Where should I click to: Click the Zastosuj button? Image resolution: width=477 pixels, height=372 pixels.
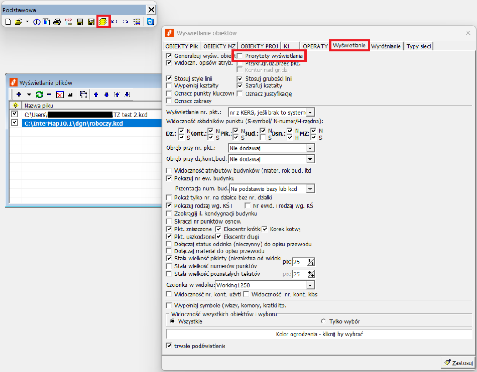click(x=458, y=363)
